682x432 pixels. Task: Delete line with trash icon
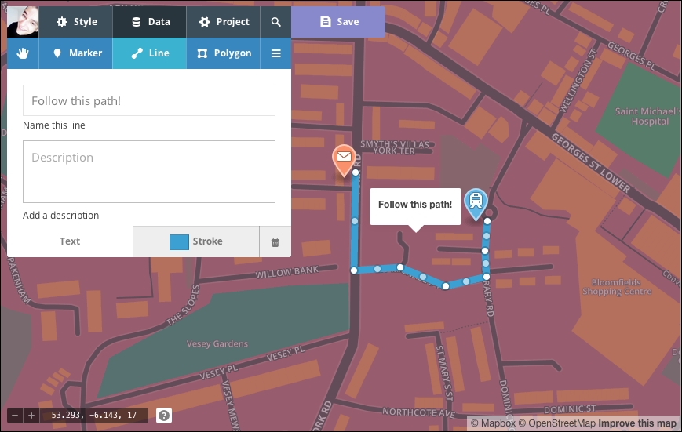tap(275, 241)
